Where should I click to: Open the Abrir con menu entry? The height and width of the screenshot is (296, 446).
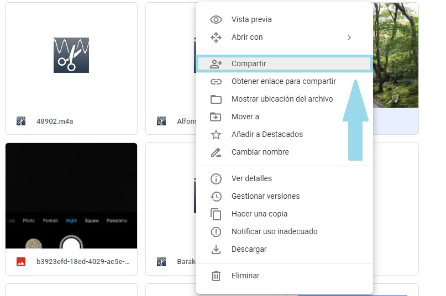[285, 37]
